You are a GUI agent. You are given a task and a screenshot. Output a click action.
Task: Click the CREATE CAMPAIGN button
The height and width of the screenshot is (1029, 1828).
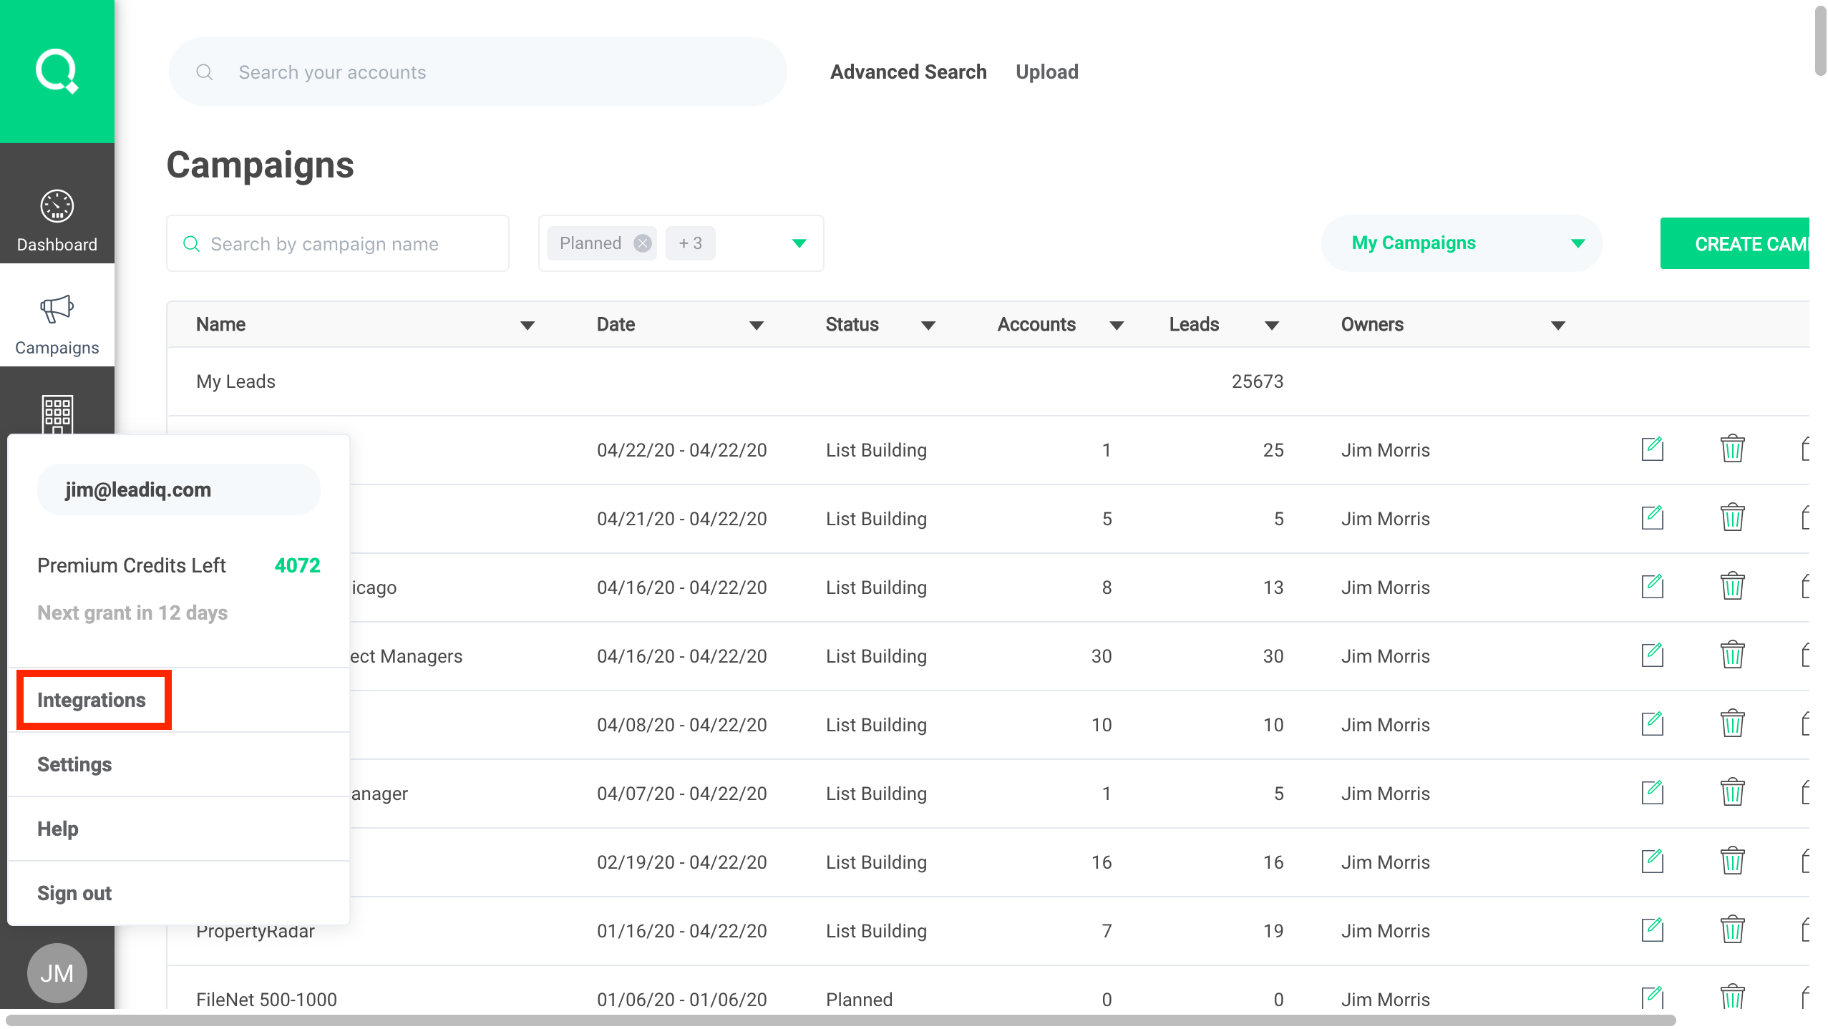1745,242
